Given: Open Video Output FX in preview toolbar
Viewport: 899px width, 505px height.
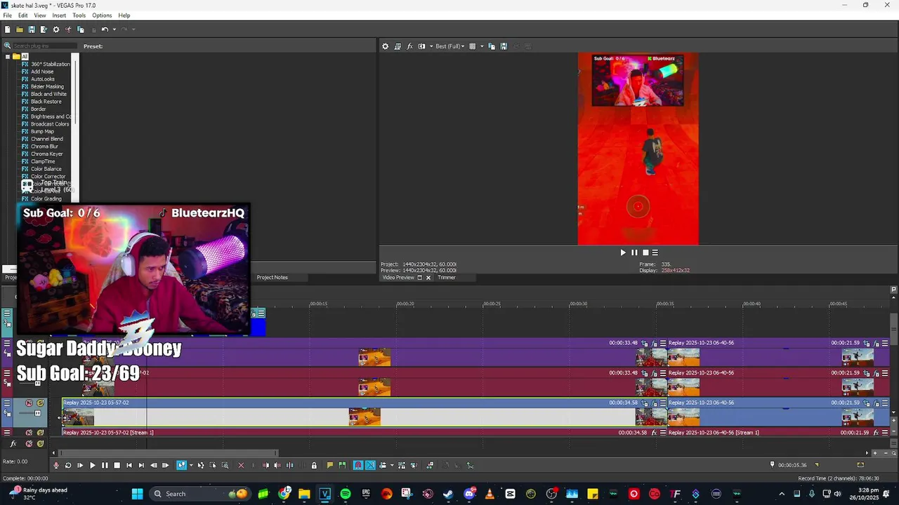Looking at the screenshot, I should [x=409, y=46].
